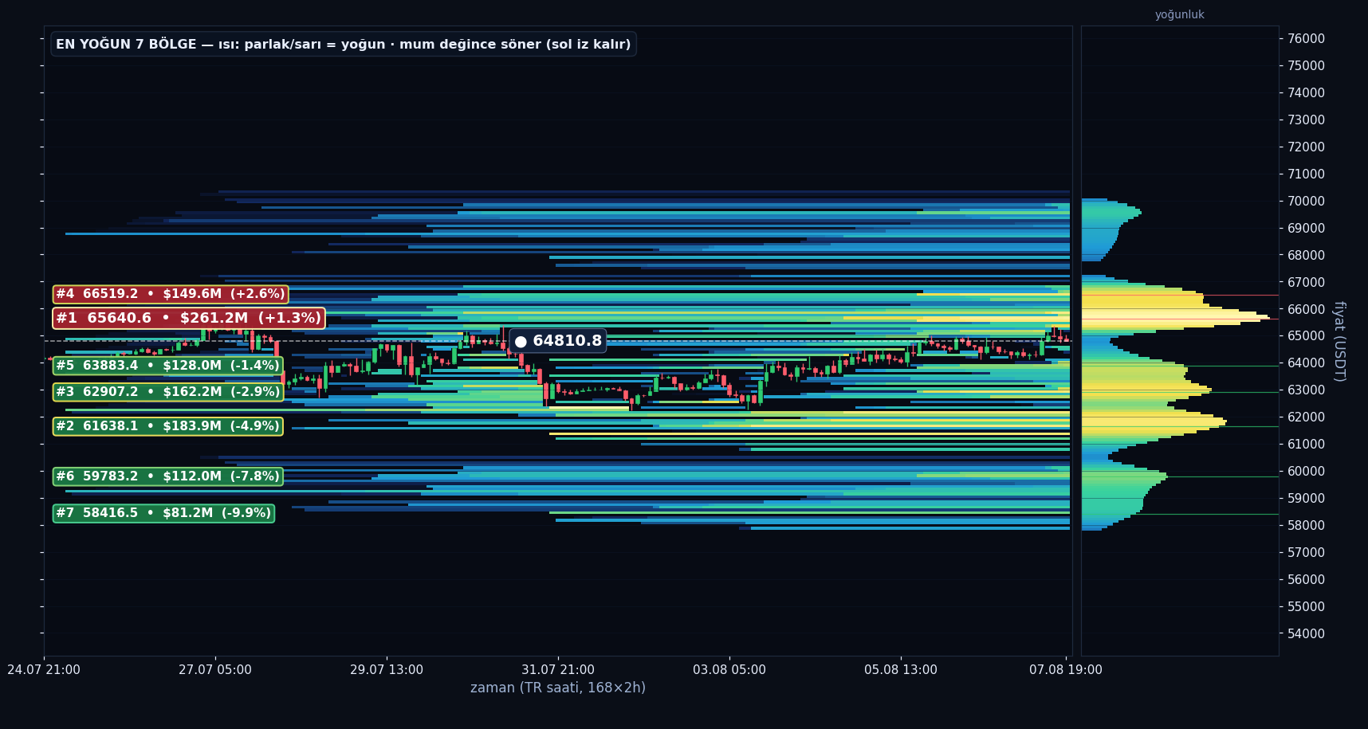Click the 24.07 21:00 time tick label
The height and width of the screenshot is (729, 1368).
click(x=44, y=670)
